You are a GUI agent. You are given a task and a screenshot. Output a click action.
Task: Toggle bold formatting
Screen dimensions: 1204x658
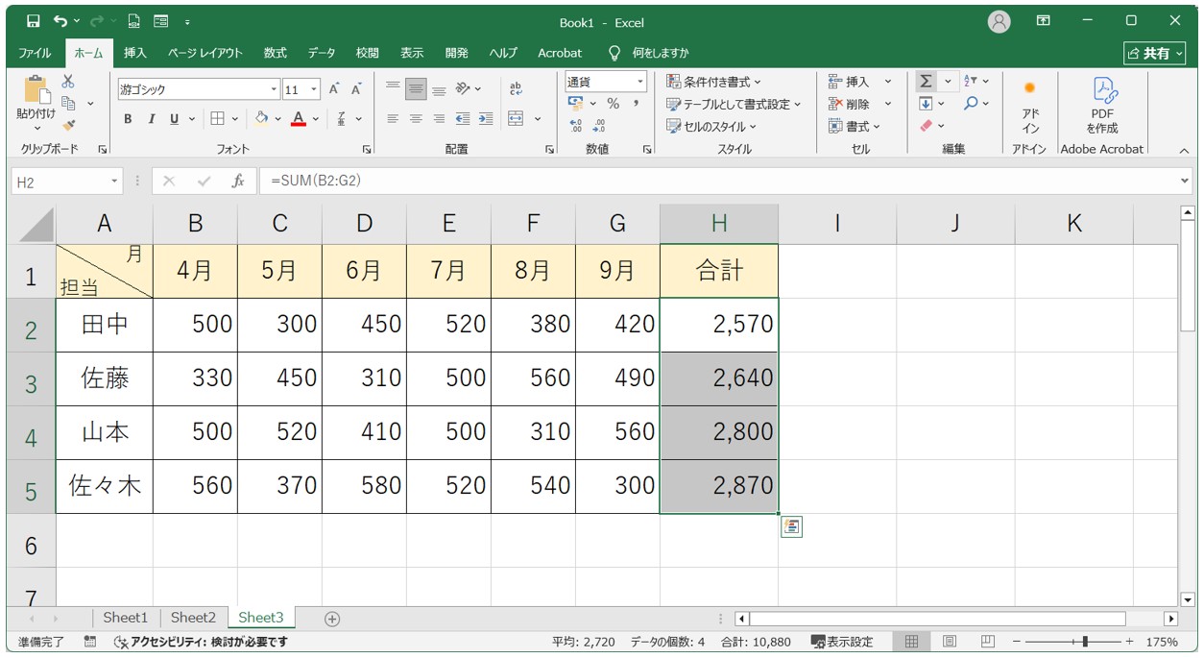click(x=128, y=119)
